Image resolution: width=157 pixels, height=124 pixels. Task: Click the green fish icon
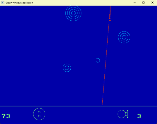tap(123, 114)
